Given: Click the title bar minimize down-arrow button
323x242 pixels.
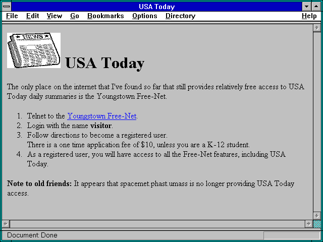Looking at the screenshot, I should click(x=306, y=7).
